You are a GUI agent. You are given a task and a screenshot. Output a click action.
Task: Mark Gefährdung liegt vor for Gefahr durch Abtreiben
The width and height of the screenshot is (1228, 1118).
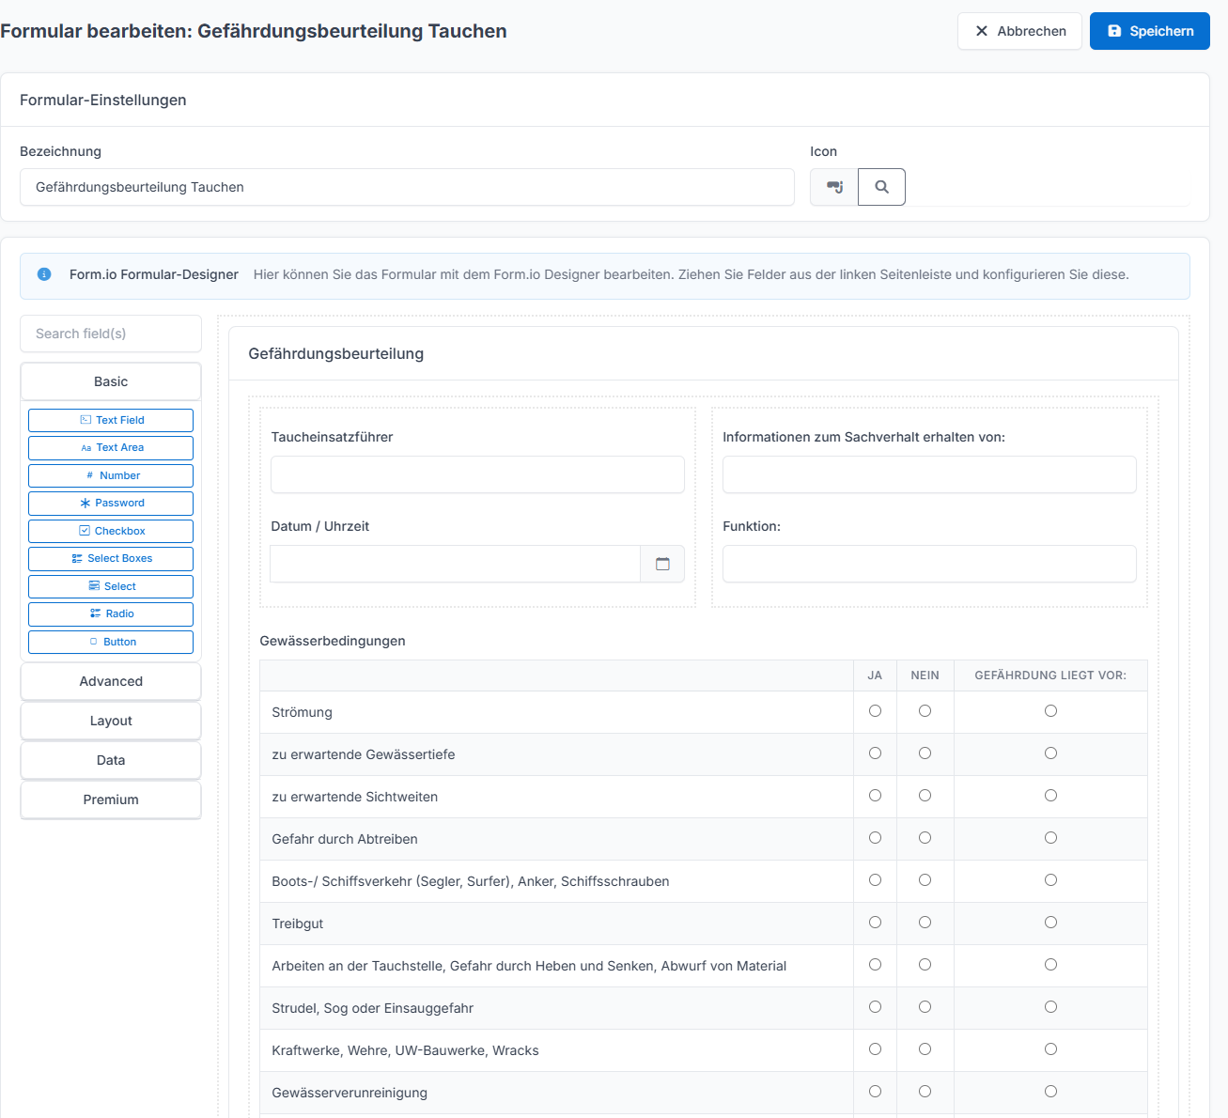1050,838
